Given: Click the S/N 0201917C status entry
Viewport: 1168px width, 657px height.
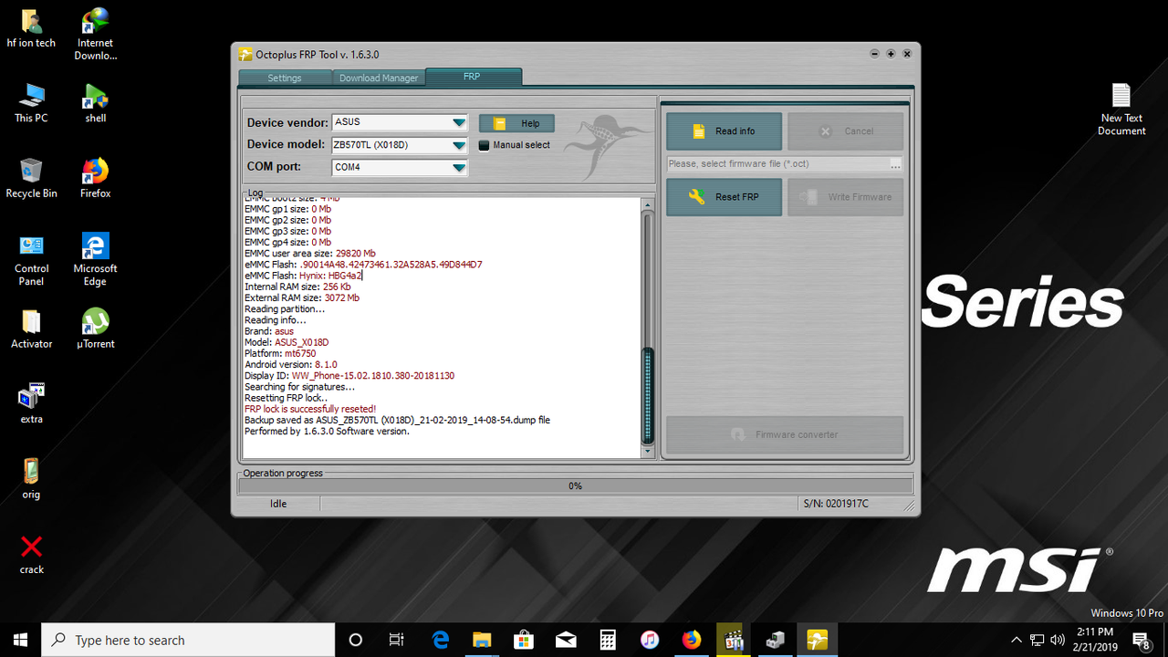Looking at the screenshot, I should (x=836, y=504).
